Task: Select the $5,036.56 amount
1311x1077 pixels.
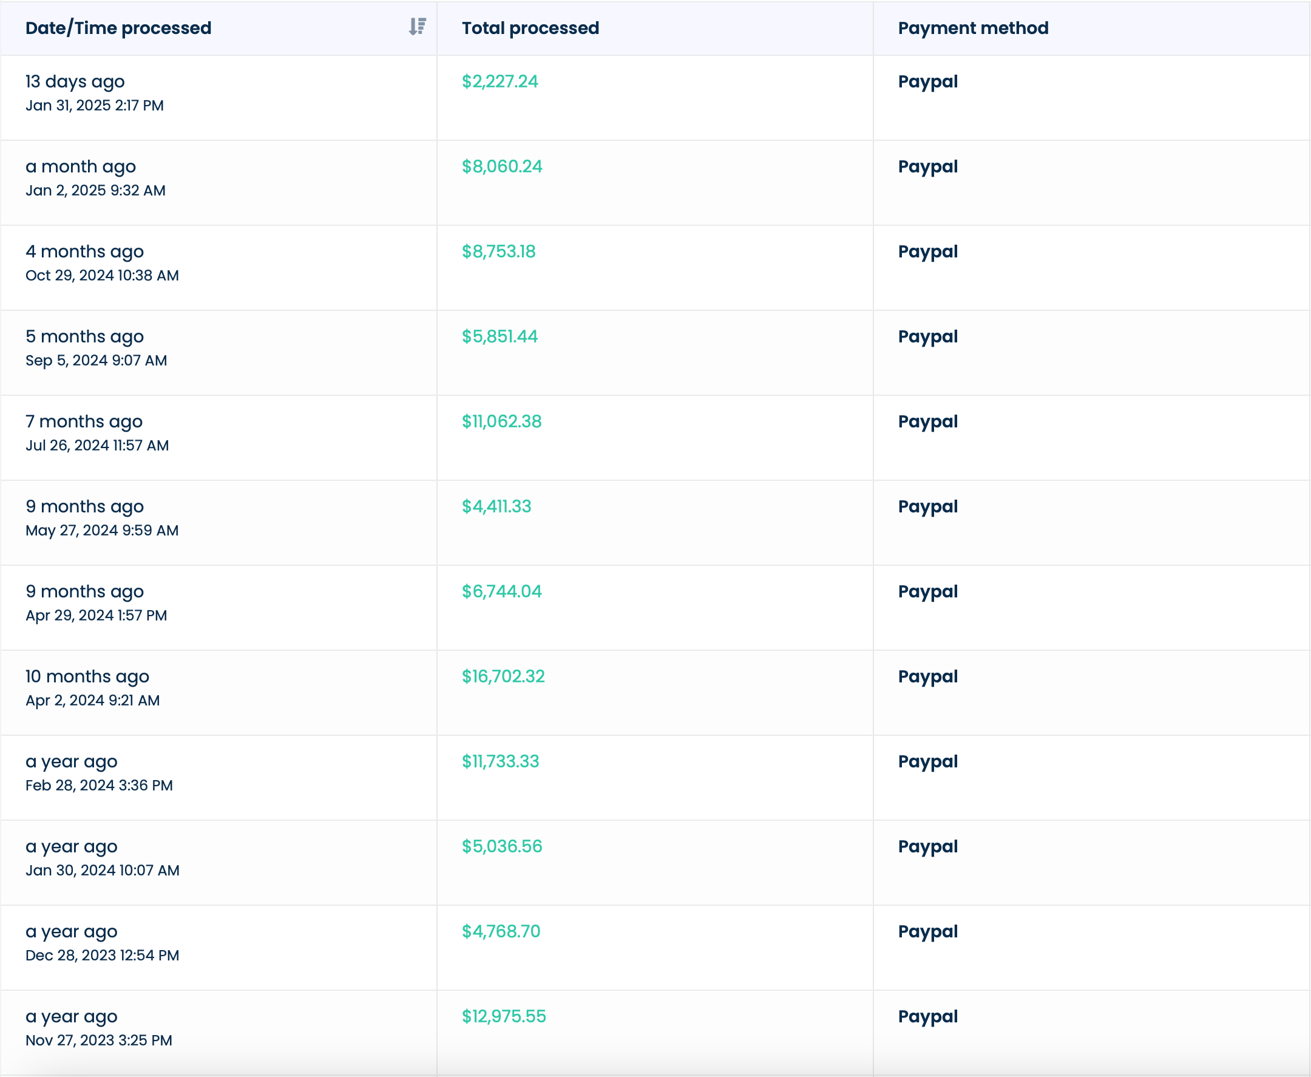Action: (502, 846)
